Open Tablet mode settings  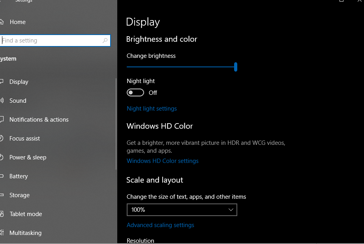[26, 214]
